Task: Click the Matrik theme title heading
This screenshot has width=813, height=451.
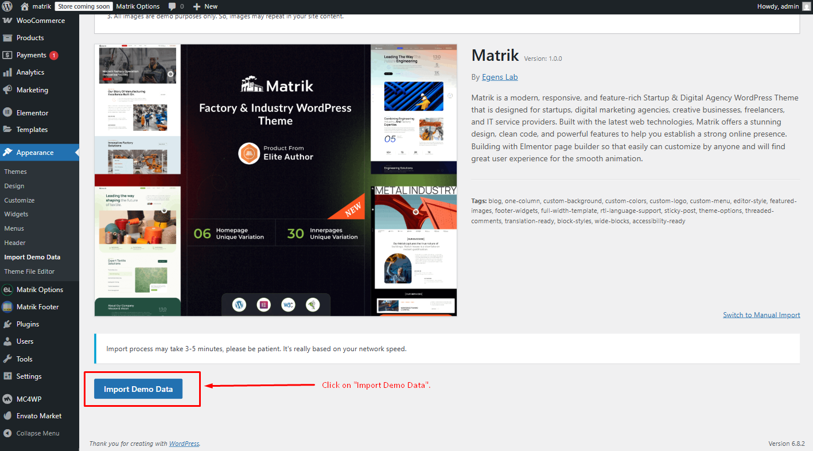Action: 495,56
